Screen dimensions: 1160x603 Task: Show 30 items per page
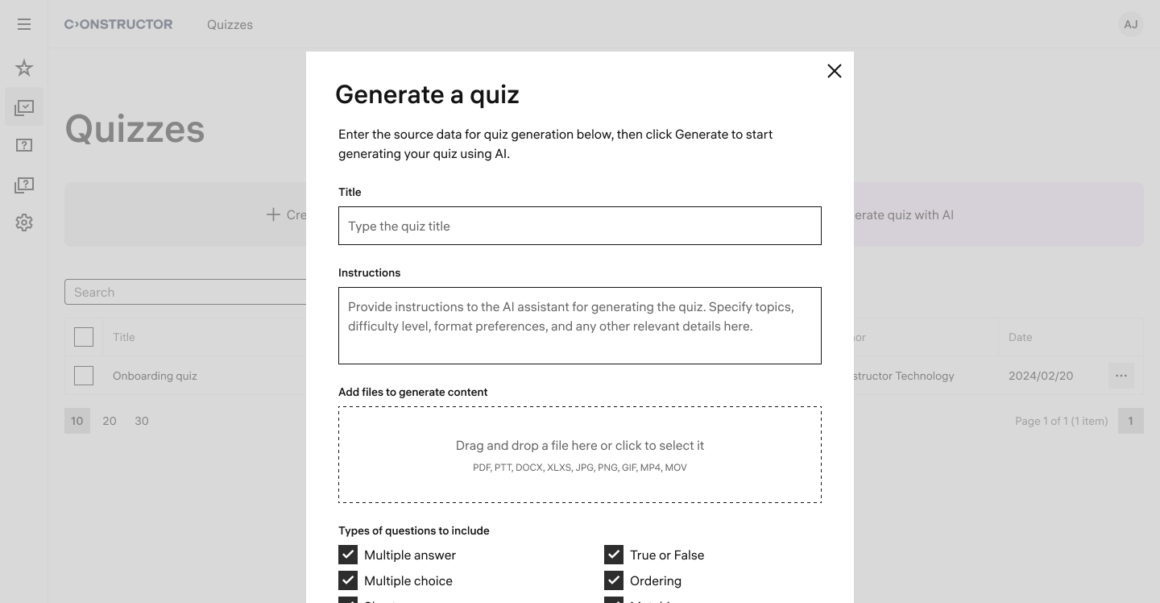point(142,421)
